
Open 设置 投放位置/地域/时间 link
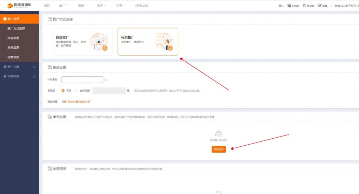[76, 102]
